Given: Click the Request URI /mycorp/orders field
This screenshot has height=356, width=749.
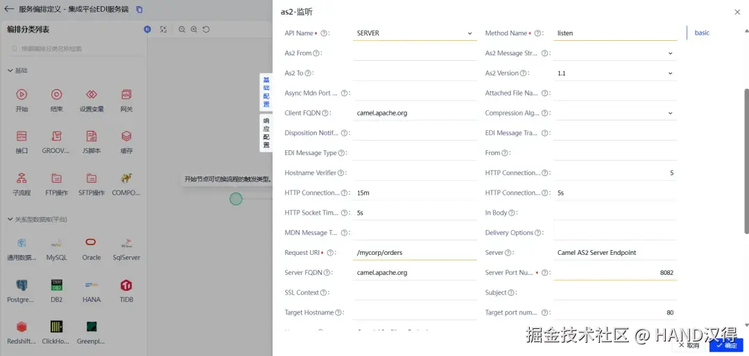Looking at the screenshot, I should (x=415, y=253).
